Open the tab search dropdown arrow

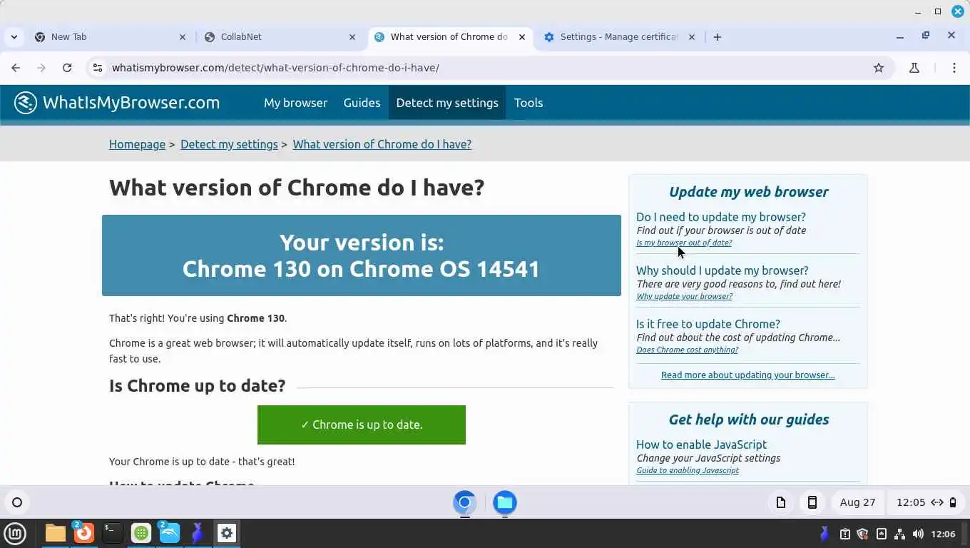pos(14,37)
